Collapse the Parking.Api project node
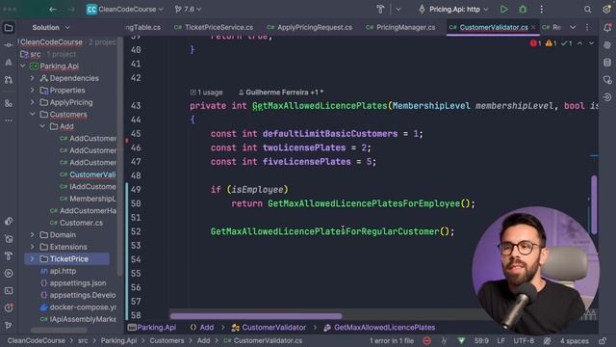This screenshot has height=347, width=616. [x=22, y=67]
